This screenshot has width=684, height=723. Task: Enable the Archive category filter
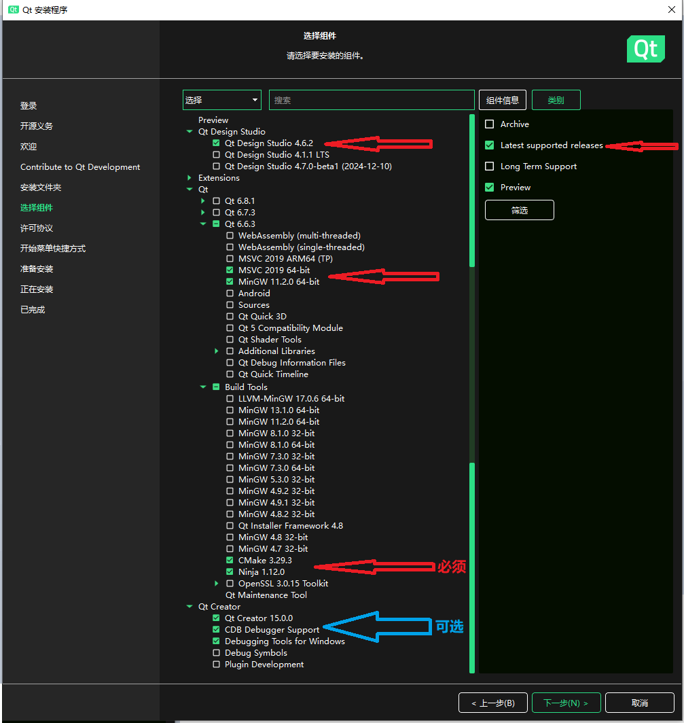490,124
